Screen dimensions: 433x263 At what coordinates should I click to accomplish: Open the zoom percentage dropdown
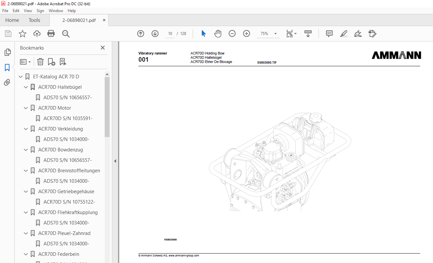(275, 34)
